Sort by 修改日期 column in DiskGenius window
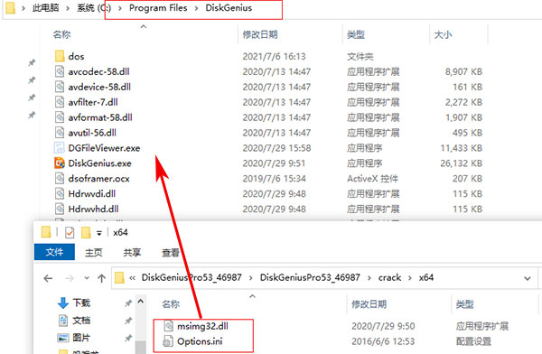 click(260, 34)
